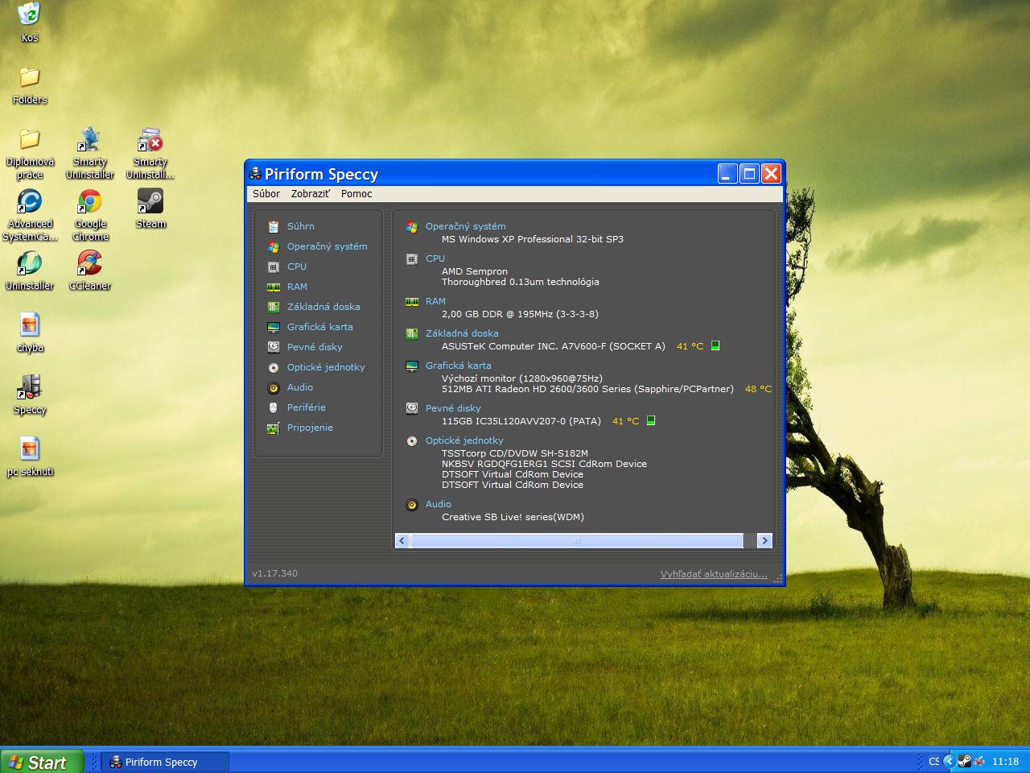Select the CCleaner desktop icon
Screen dimensions: 1030x773
tap(90, 263)
